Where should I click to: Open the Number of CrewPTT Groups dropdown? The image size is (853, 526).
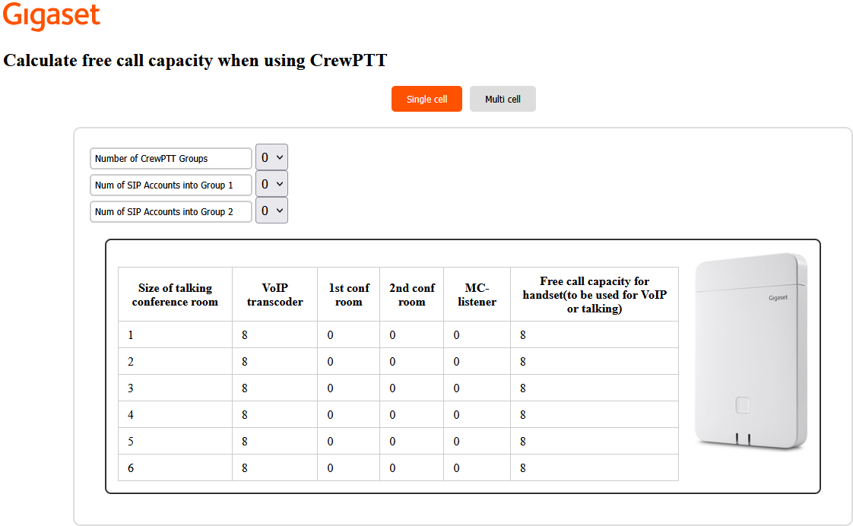[271, 157]
